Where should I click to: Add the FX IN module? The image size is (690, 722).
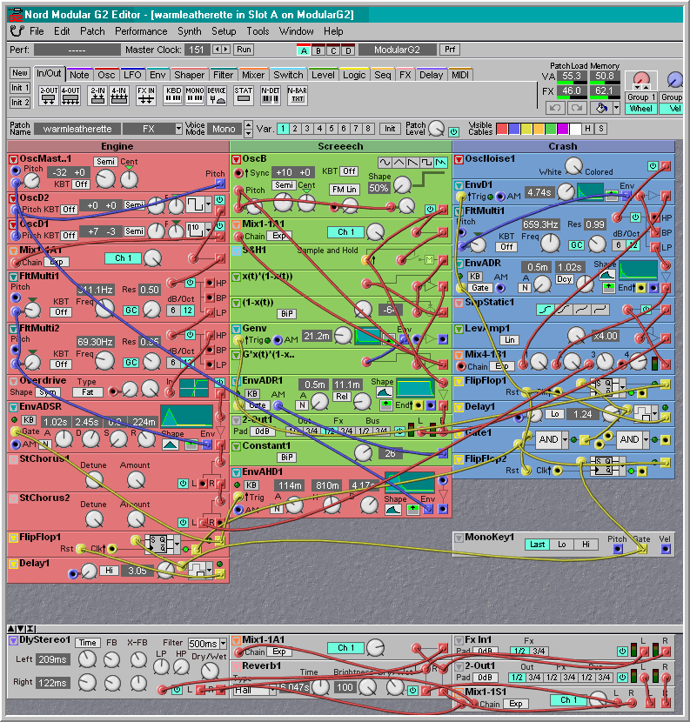(x=146, y=96)
